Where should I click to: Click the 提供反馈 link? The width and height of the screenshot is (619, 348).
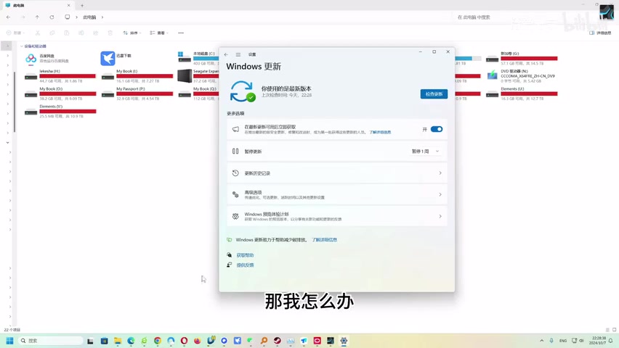(x=245, y=265)
